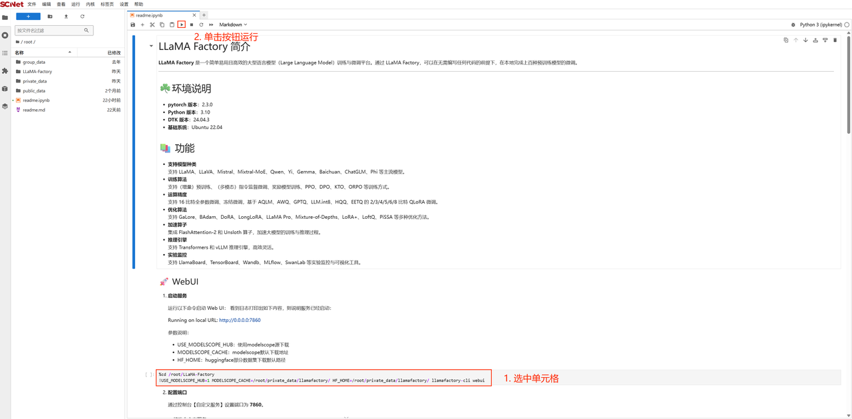Viewport: 852px width, 419px height.
Task: Run the selected notebook cell
Action: tap(181, 25)
